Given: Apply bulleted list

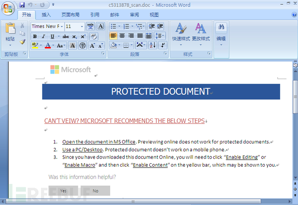Looking at the screenshot, I should [x=114, y=26].
